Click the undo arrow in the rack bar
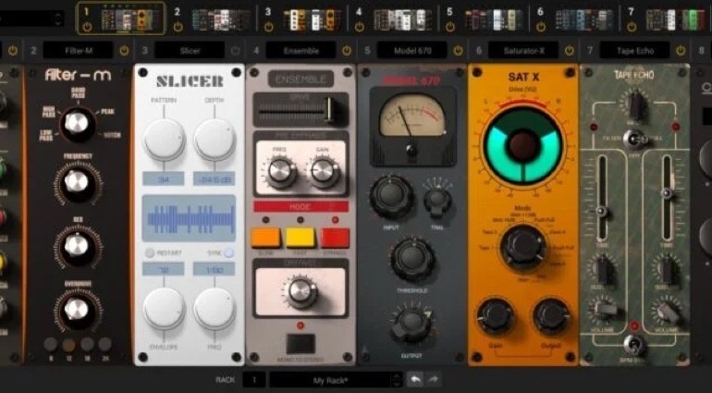 click(413, 379)
